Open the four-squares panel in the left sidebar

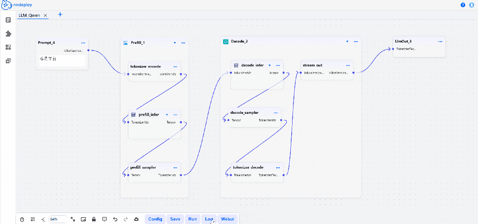tap(8, 47)
